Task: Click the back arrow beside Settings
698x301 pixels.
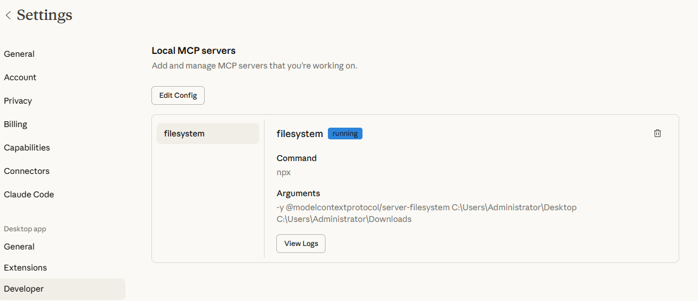Action: pos(8,15)
